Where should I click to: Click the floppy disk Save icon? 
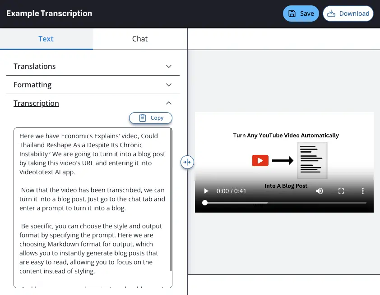[292, 14]
